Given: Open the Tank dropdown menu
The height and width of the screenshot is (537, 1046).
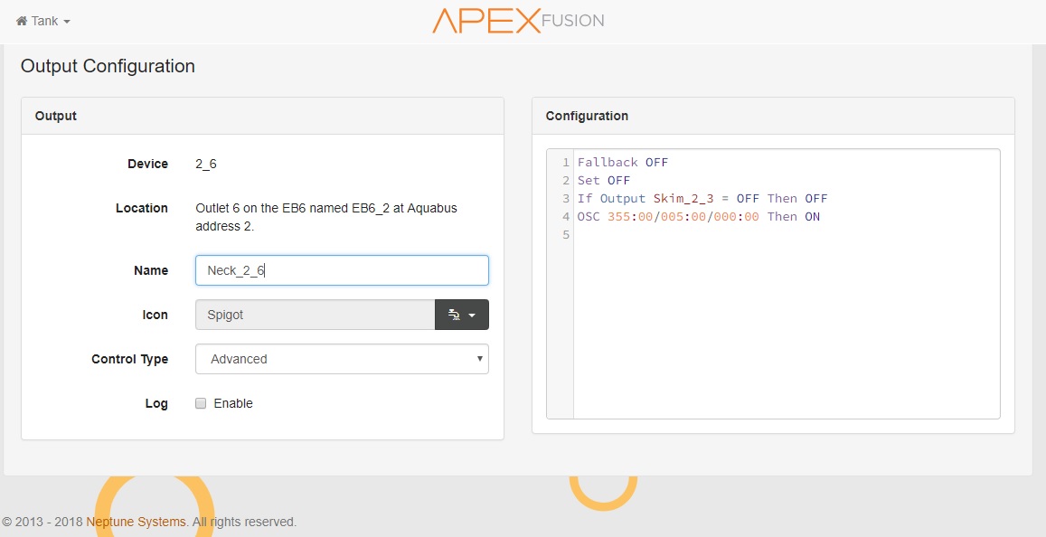Looking at the screenshot, I should coord(43,22).
